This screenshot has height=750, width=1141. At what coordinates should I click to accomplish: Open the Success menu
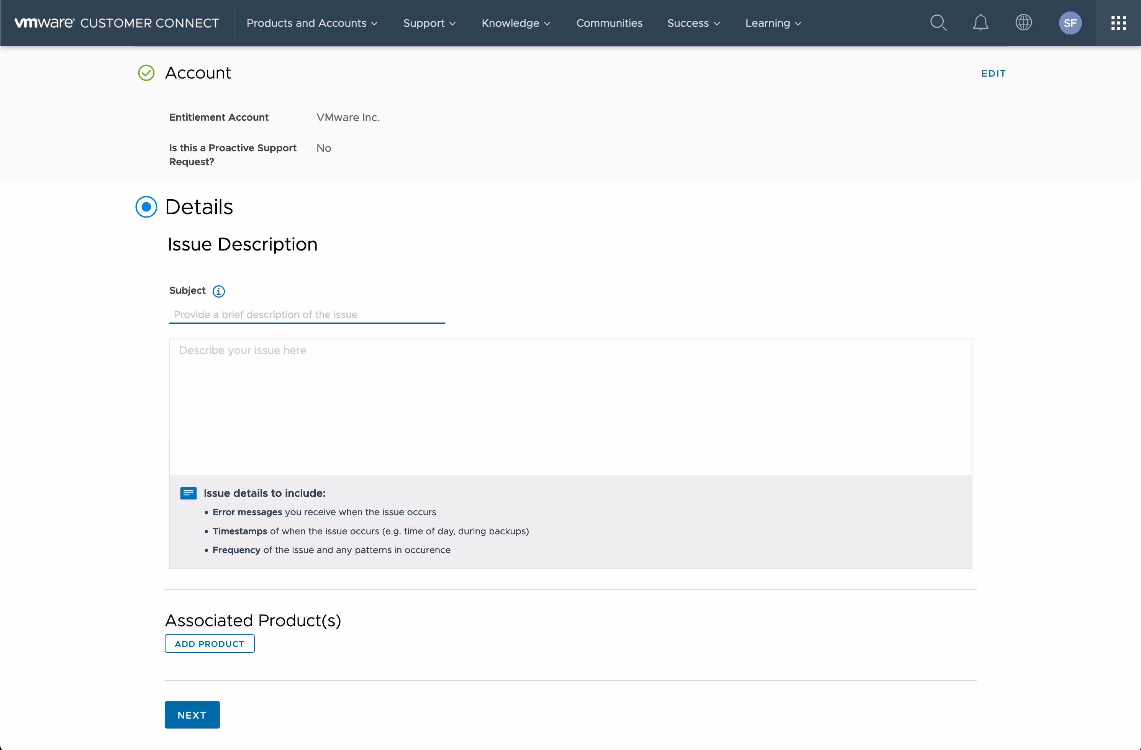click(693, 23)
